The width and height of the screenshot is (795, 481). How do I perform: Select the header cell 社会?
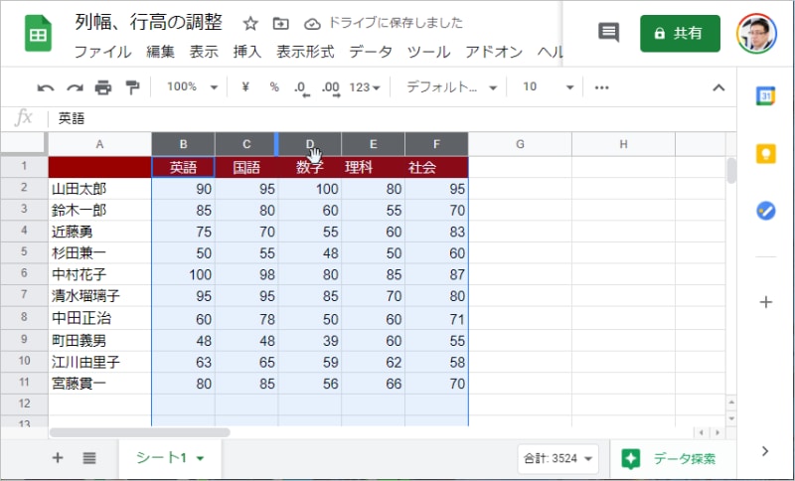(436, 167)
